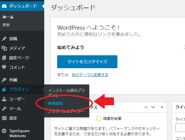This screenshot has width=185, height=140.
Task: Go to メディア menu
Action: click(22, 48)
